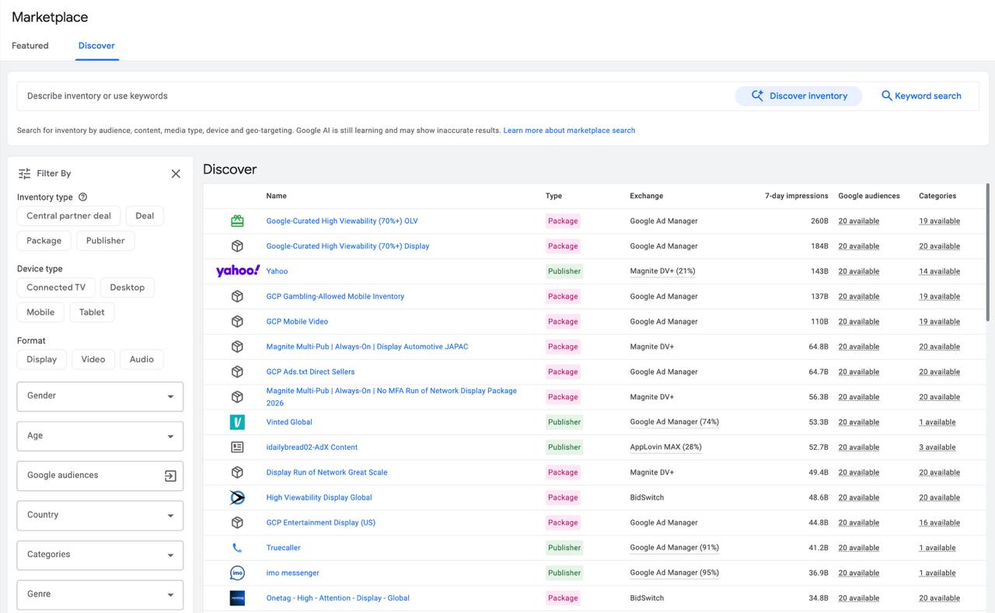The image size is (995, 613).
Task: Click package icon for Display Run of Network Great Scale
Action: click(238, 472)
